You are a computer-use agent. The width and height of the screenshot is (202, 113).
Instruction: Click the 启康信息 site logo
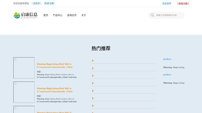coord(26,15)
